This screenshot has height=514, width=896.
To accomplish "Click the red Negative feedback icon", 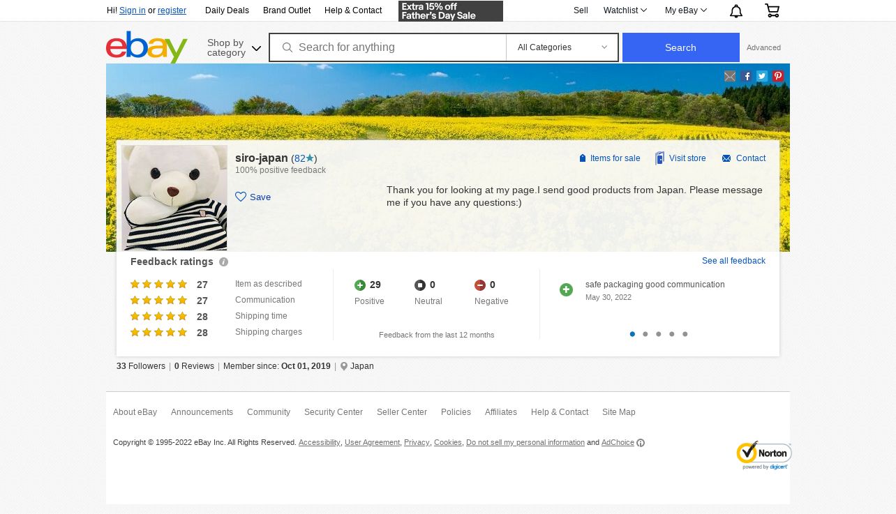I will point(480,285).
